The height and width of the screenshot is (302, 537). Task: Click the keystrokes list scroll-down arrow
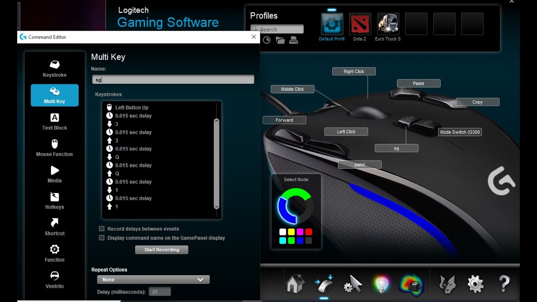(x=216, y=206)
